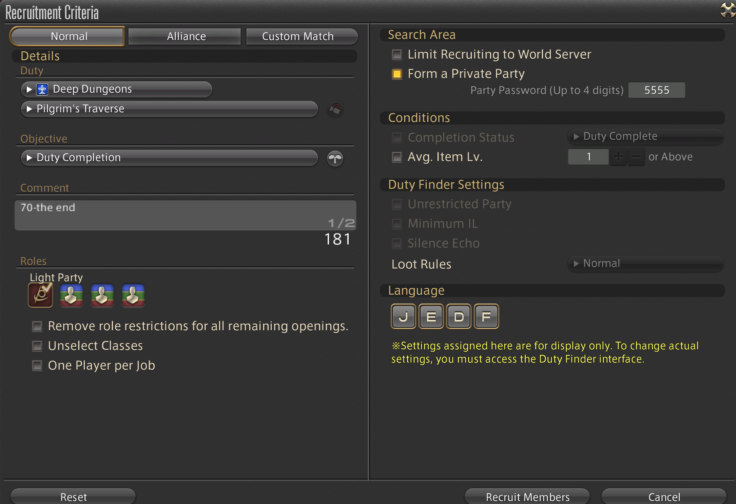The height and width of the screenshot is (504, 736).
Task: Uncheck Form a Private Party
Action: [397, 74]
